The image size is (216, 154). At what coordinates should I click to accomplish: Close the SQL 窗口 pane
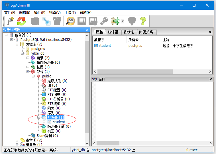click(211, 79)
